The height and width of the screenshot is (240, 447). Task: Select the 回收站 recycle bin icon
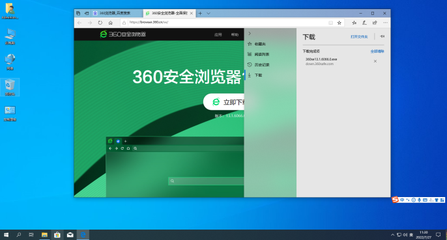(x=10, y=87)
